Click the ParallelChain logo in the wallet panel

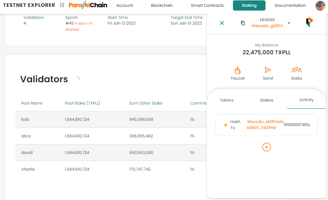(309, 22)
